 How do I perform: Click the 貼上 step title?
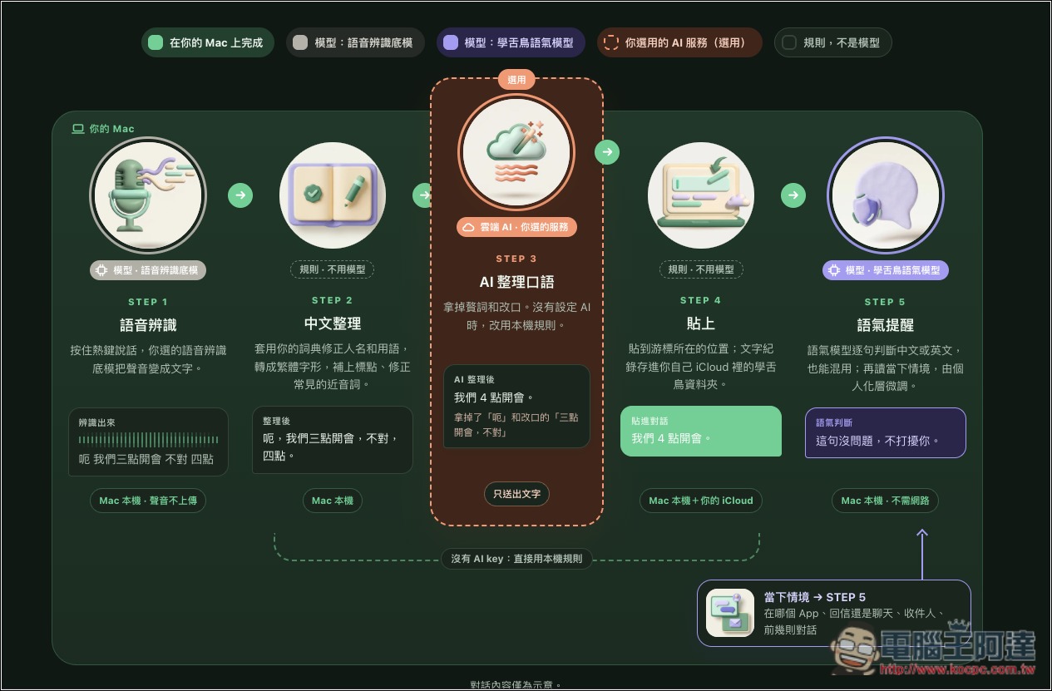point(701,323)
